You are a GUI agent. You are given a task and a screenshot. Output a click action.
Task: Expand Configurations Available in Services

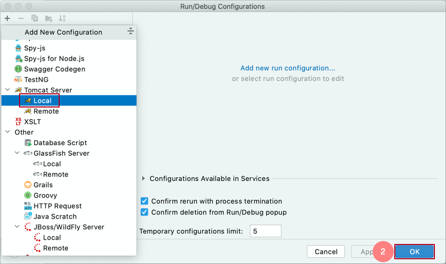click(144, 179)
